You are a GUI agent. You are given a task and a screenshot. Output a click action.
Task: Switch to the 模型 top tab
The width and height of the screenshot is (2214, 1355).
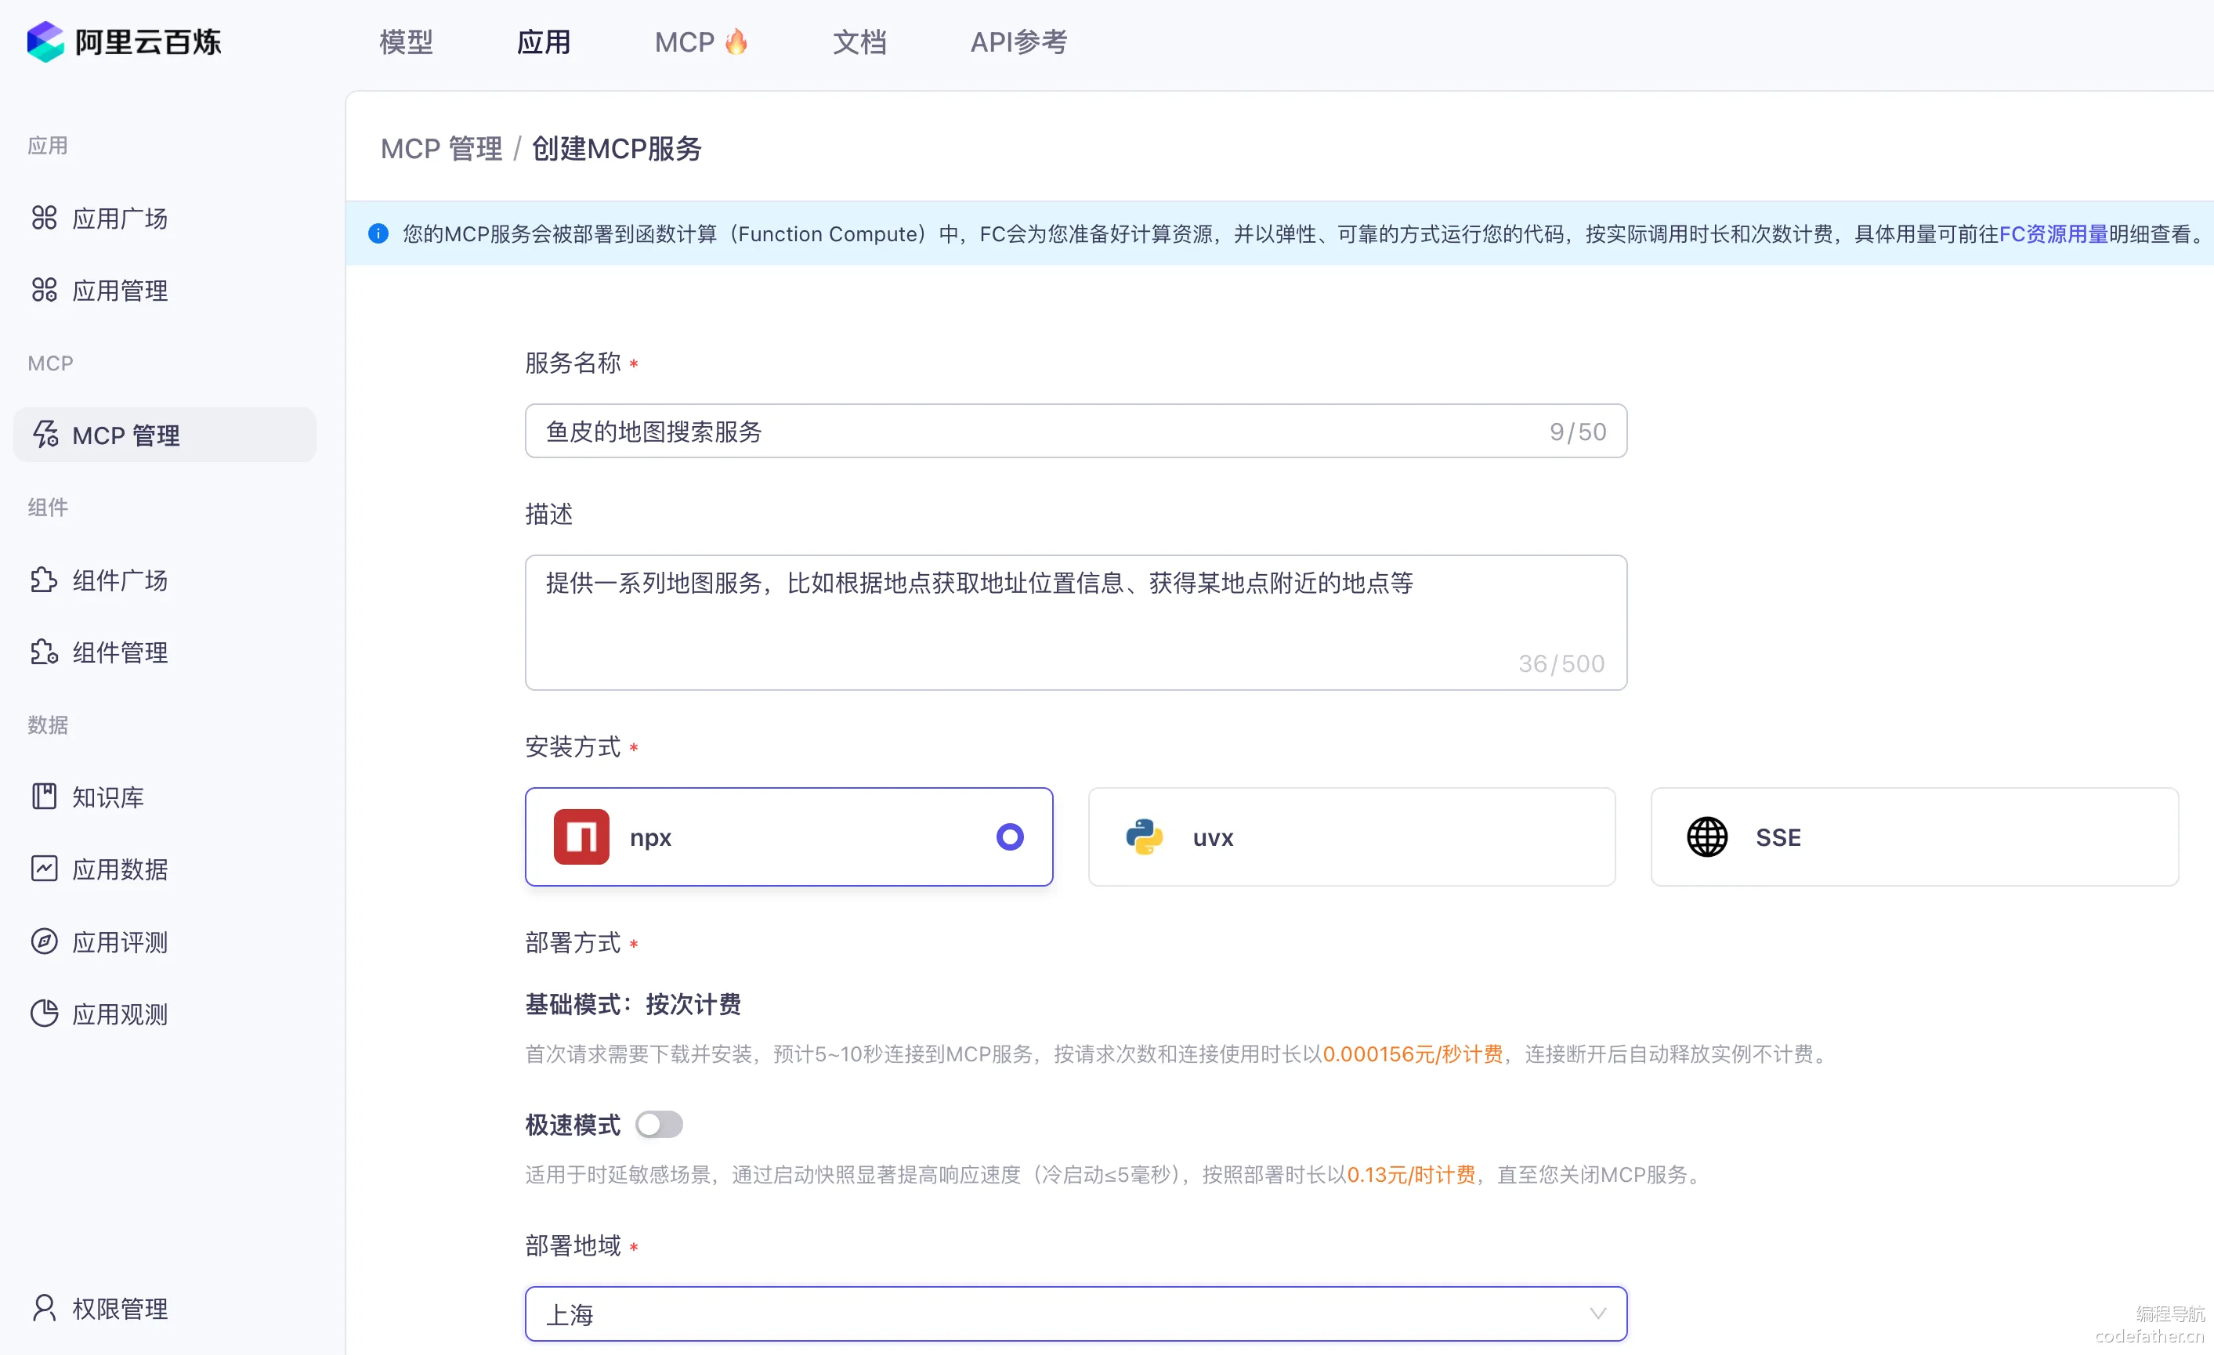tap(406, 42)
